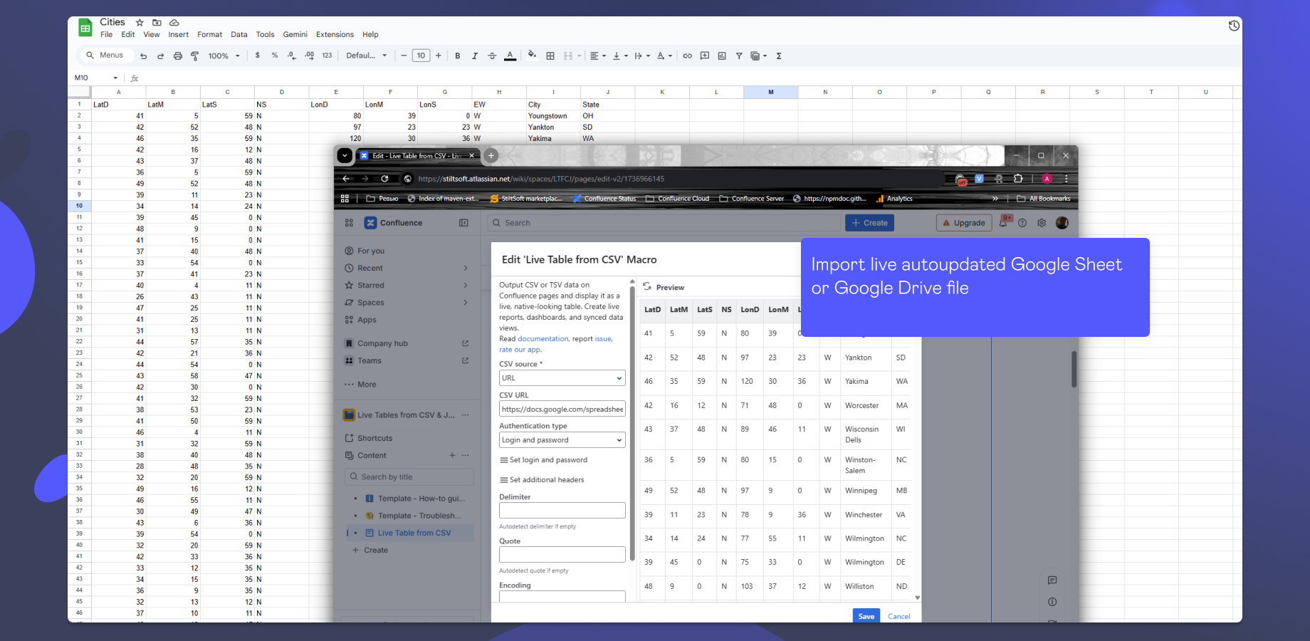Open a new browser tab

(491, 155)
